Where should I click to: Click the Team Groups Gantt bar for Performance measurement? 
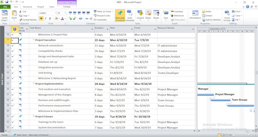click(x=241, y=106)
